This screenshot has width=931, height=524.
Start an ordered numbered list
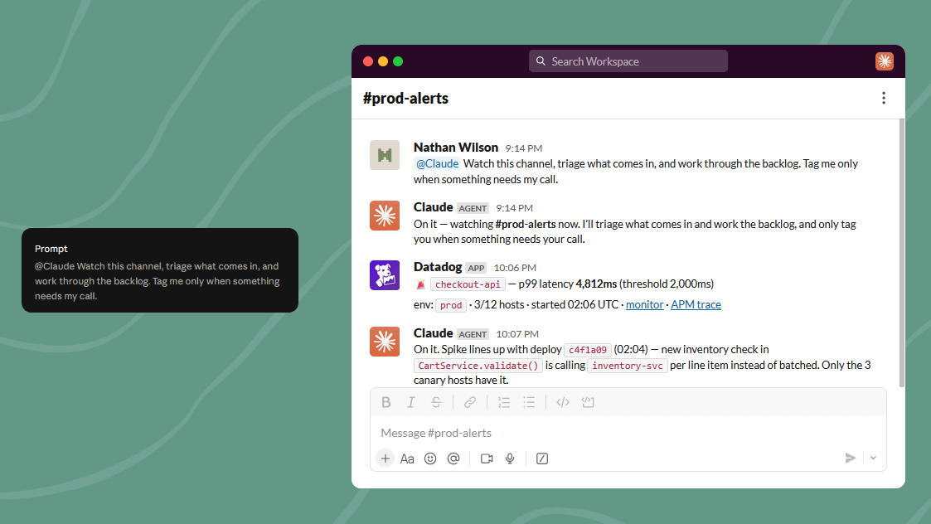click(x=504, y=402)
